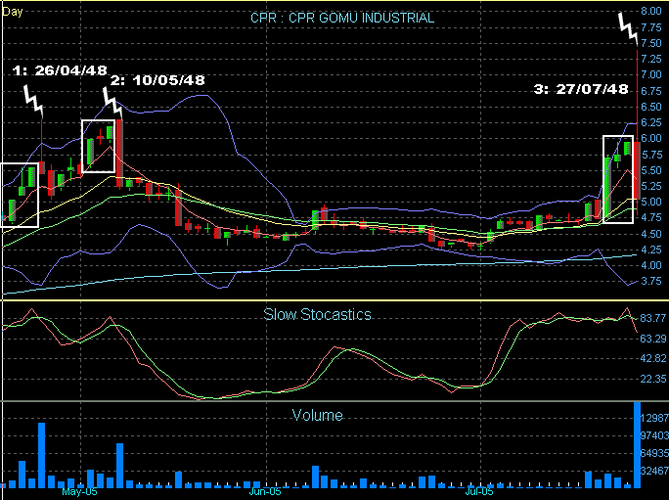This screenshot has width=669, height=500.
Task: Select the 6.00 price level label
Action: (651, 138)
